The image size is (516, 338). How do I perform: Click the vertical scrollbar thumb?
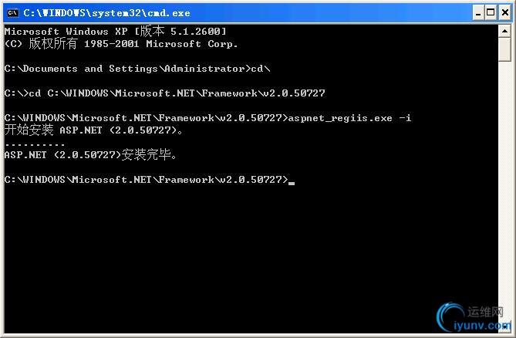(x=504, y=49)
